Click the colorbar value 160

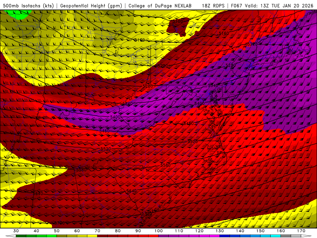click(x=281, y=231)
